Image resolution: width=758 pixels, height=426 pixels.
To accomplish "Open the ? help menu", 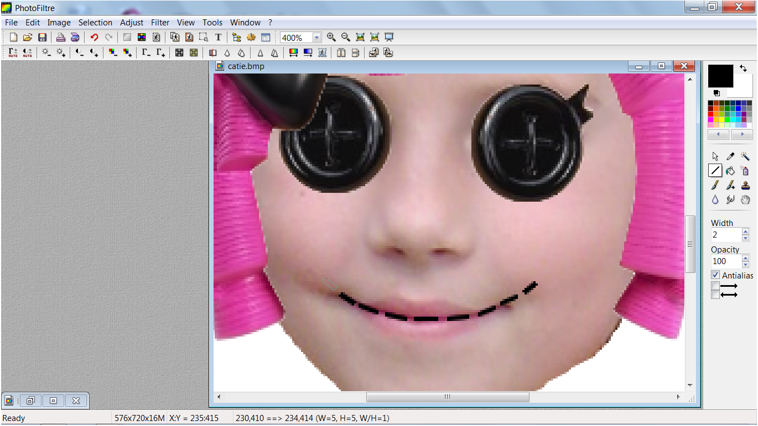I will (x=271, y=23).
